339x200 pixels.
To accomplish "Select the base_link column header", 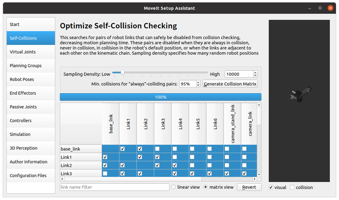I will click(111, 124).
